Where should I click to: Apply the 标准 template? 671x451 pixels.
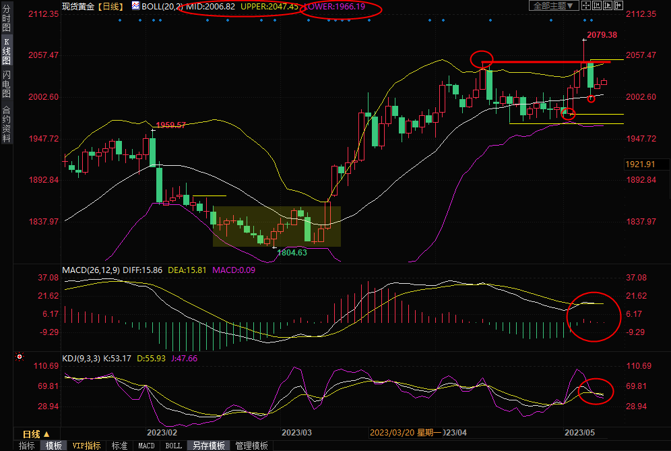[119, 446]
